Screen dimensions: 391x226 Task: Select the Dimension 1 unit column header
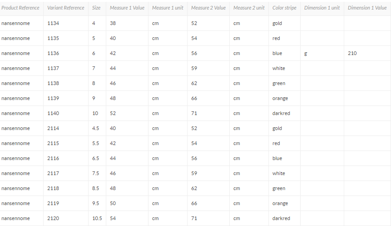coord(322,8)
